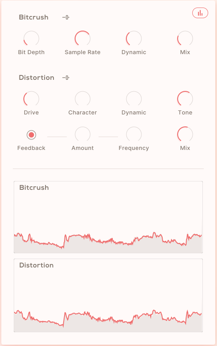Click the feedback Frequency knob
This screenshot has width=217, height=346.
[x=133, y=134]
